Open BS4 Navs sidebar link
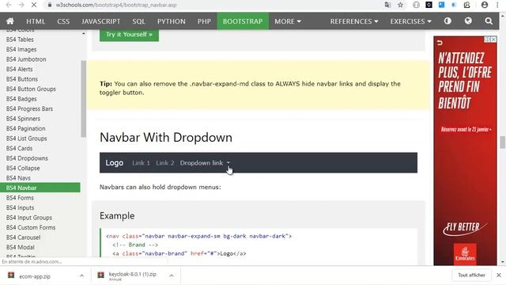The width and height of the screenshot is (506, 285). click(18, 178)
